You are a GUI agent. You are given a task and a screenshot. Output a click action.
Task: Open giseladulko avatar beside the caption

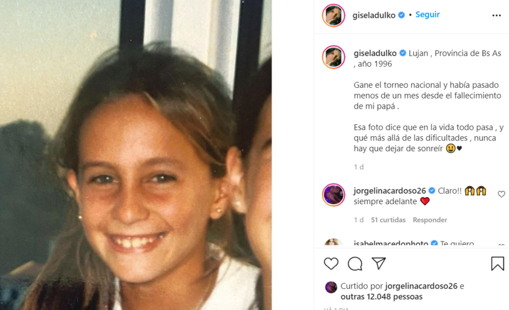click(x=334, y=57)
